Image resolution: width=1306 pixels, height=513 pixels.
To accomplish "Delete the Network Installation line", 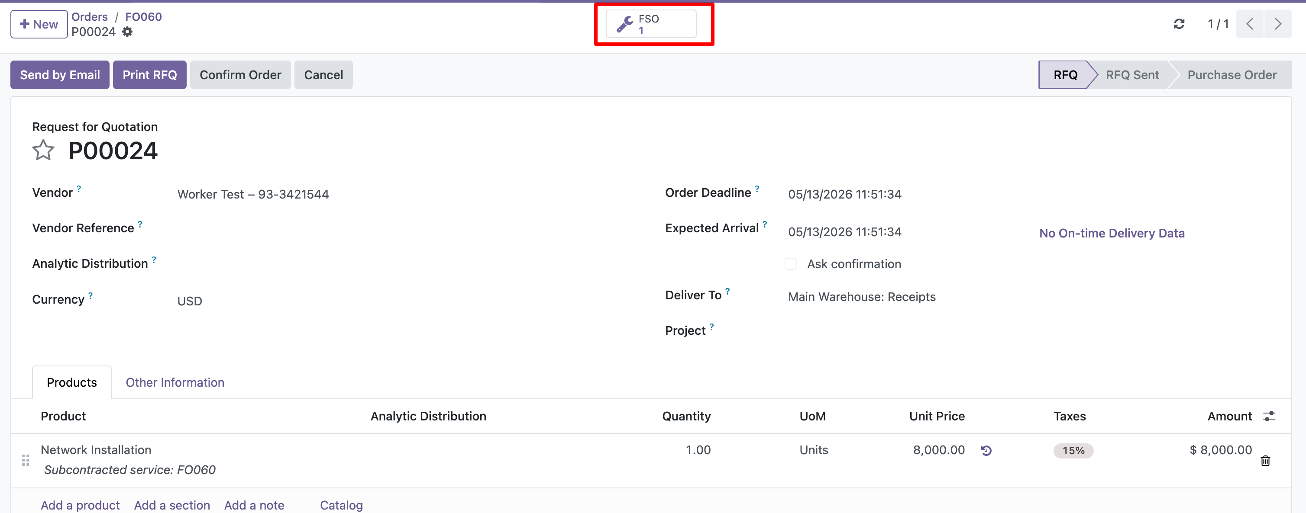I will [1265, 460].
